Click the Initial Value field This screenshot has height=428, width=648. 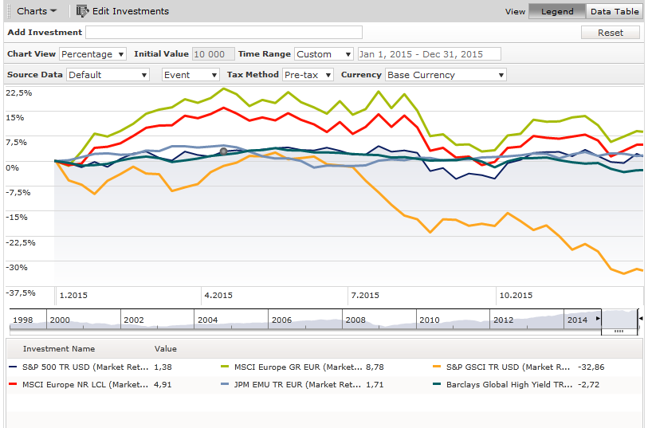pos(214,54)
